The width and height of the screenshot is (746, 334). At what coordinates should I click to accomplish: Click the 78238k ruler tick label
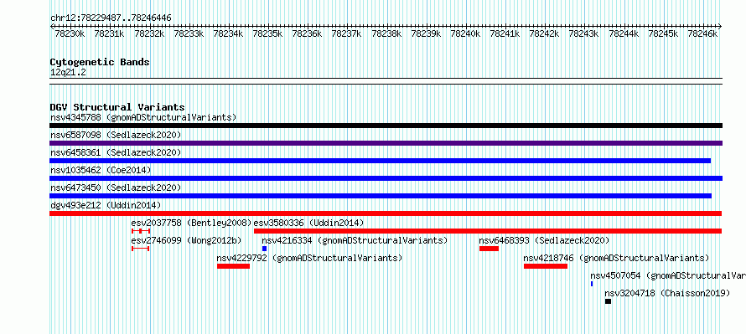pos(386,33)
